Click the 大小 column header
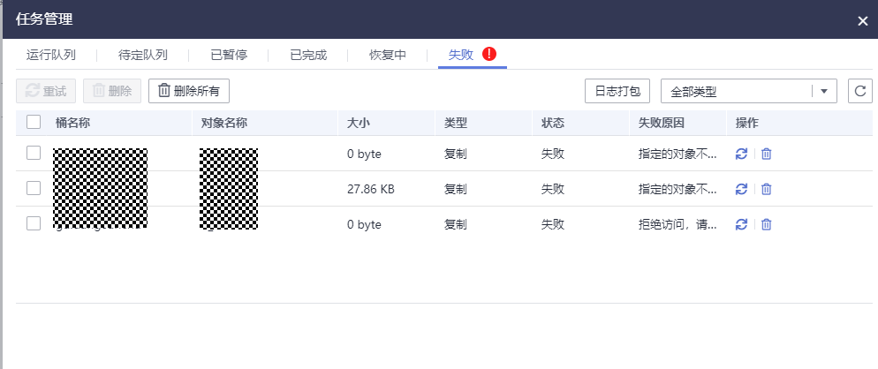The height and width of the screenshot is (369, 878). tap(359, 124)
